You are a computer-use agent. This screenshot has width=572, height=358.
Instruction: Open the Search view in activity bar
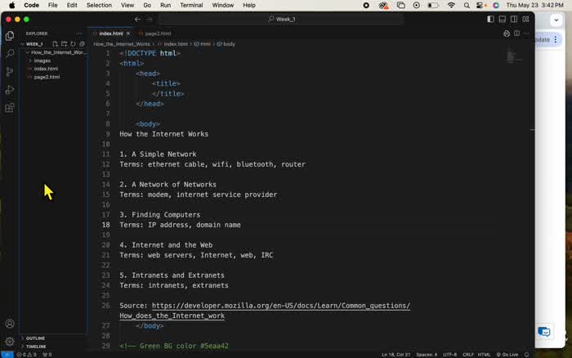coord(10,54)
